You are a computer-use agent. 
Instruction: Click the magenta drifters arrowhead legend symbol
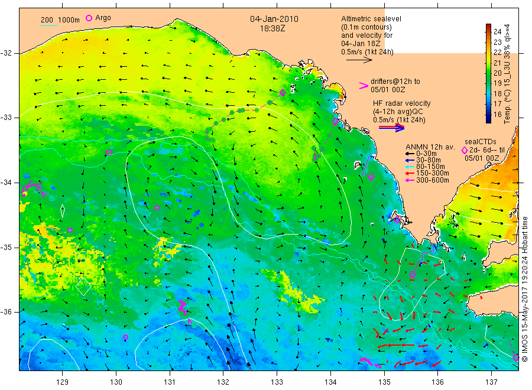tap(364, 86)
